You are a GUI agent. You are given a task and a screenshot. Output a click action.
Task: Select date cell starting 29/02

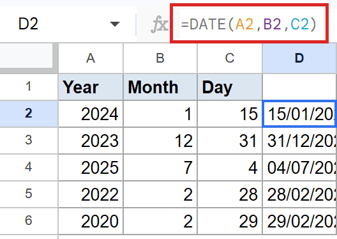point(299,221)
